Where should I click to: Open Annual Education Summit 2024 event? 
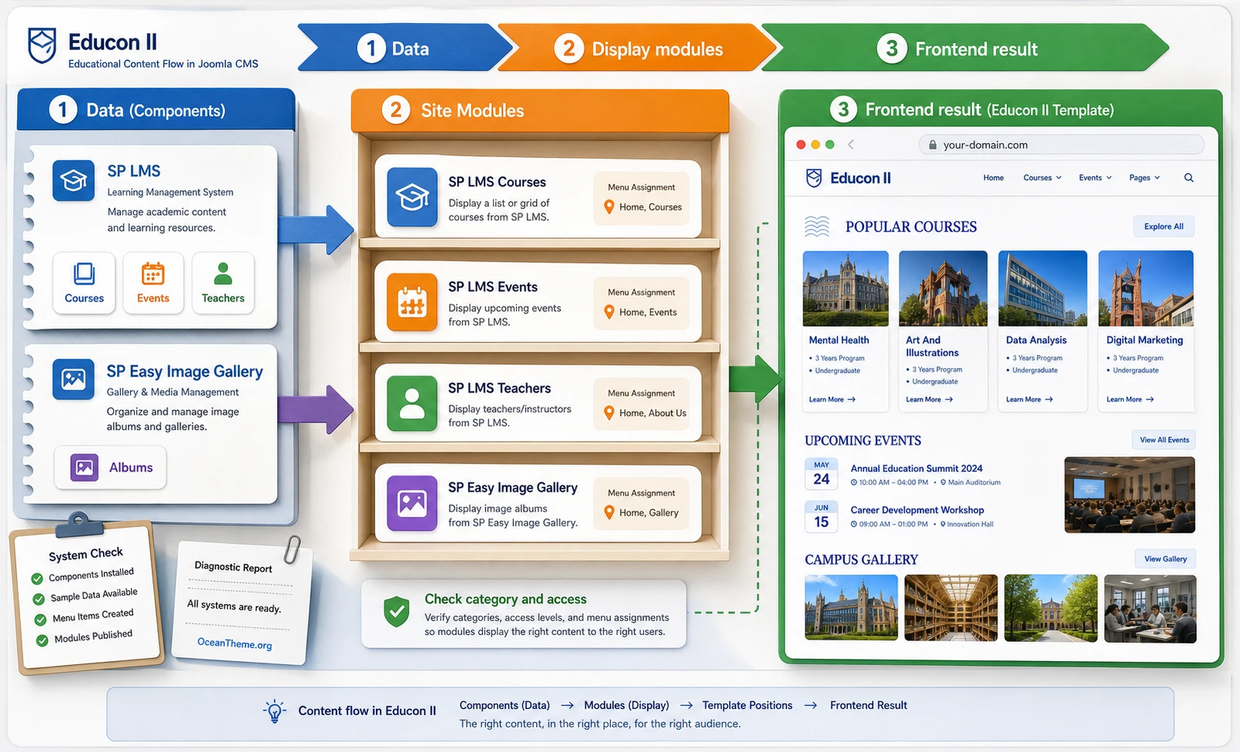(x=917, y=468)
